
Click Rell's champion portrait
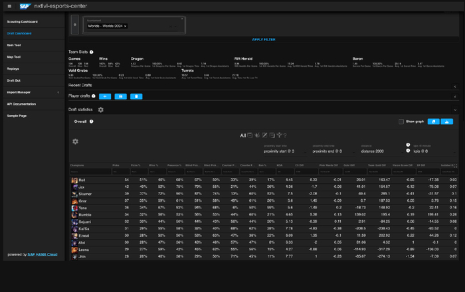click(x=74, y=180)
